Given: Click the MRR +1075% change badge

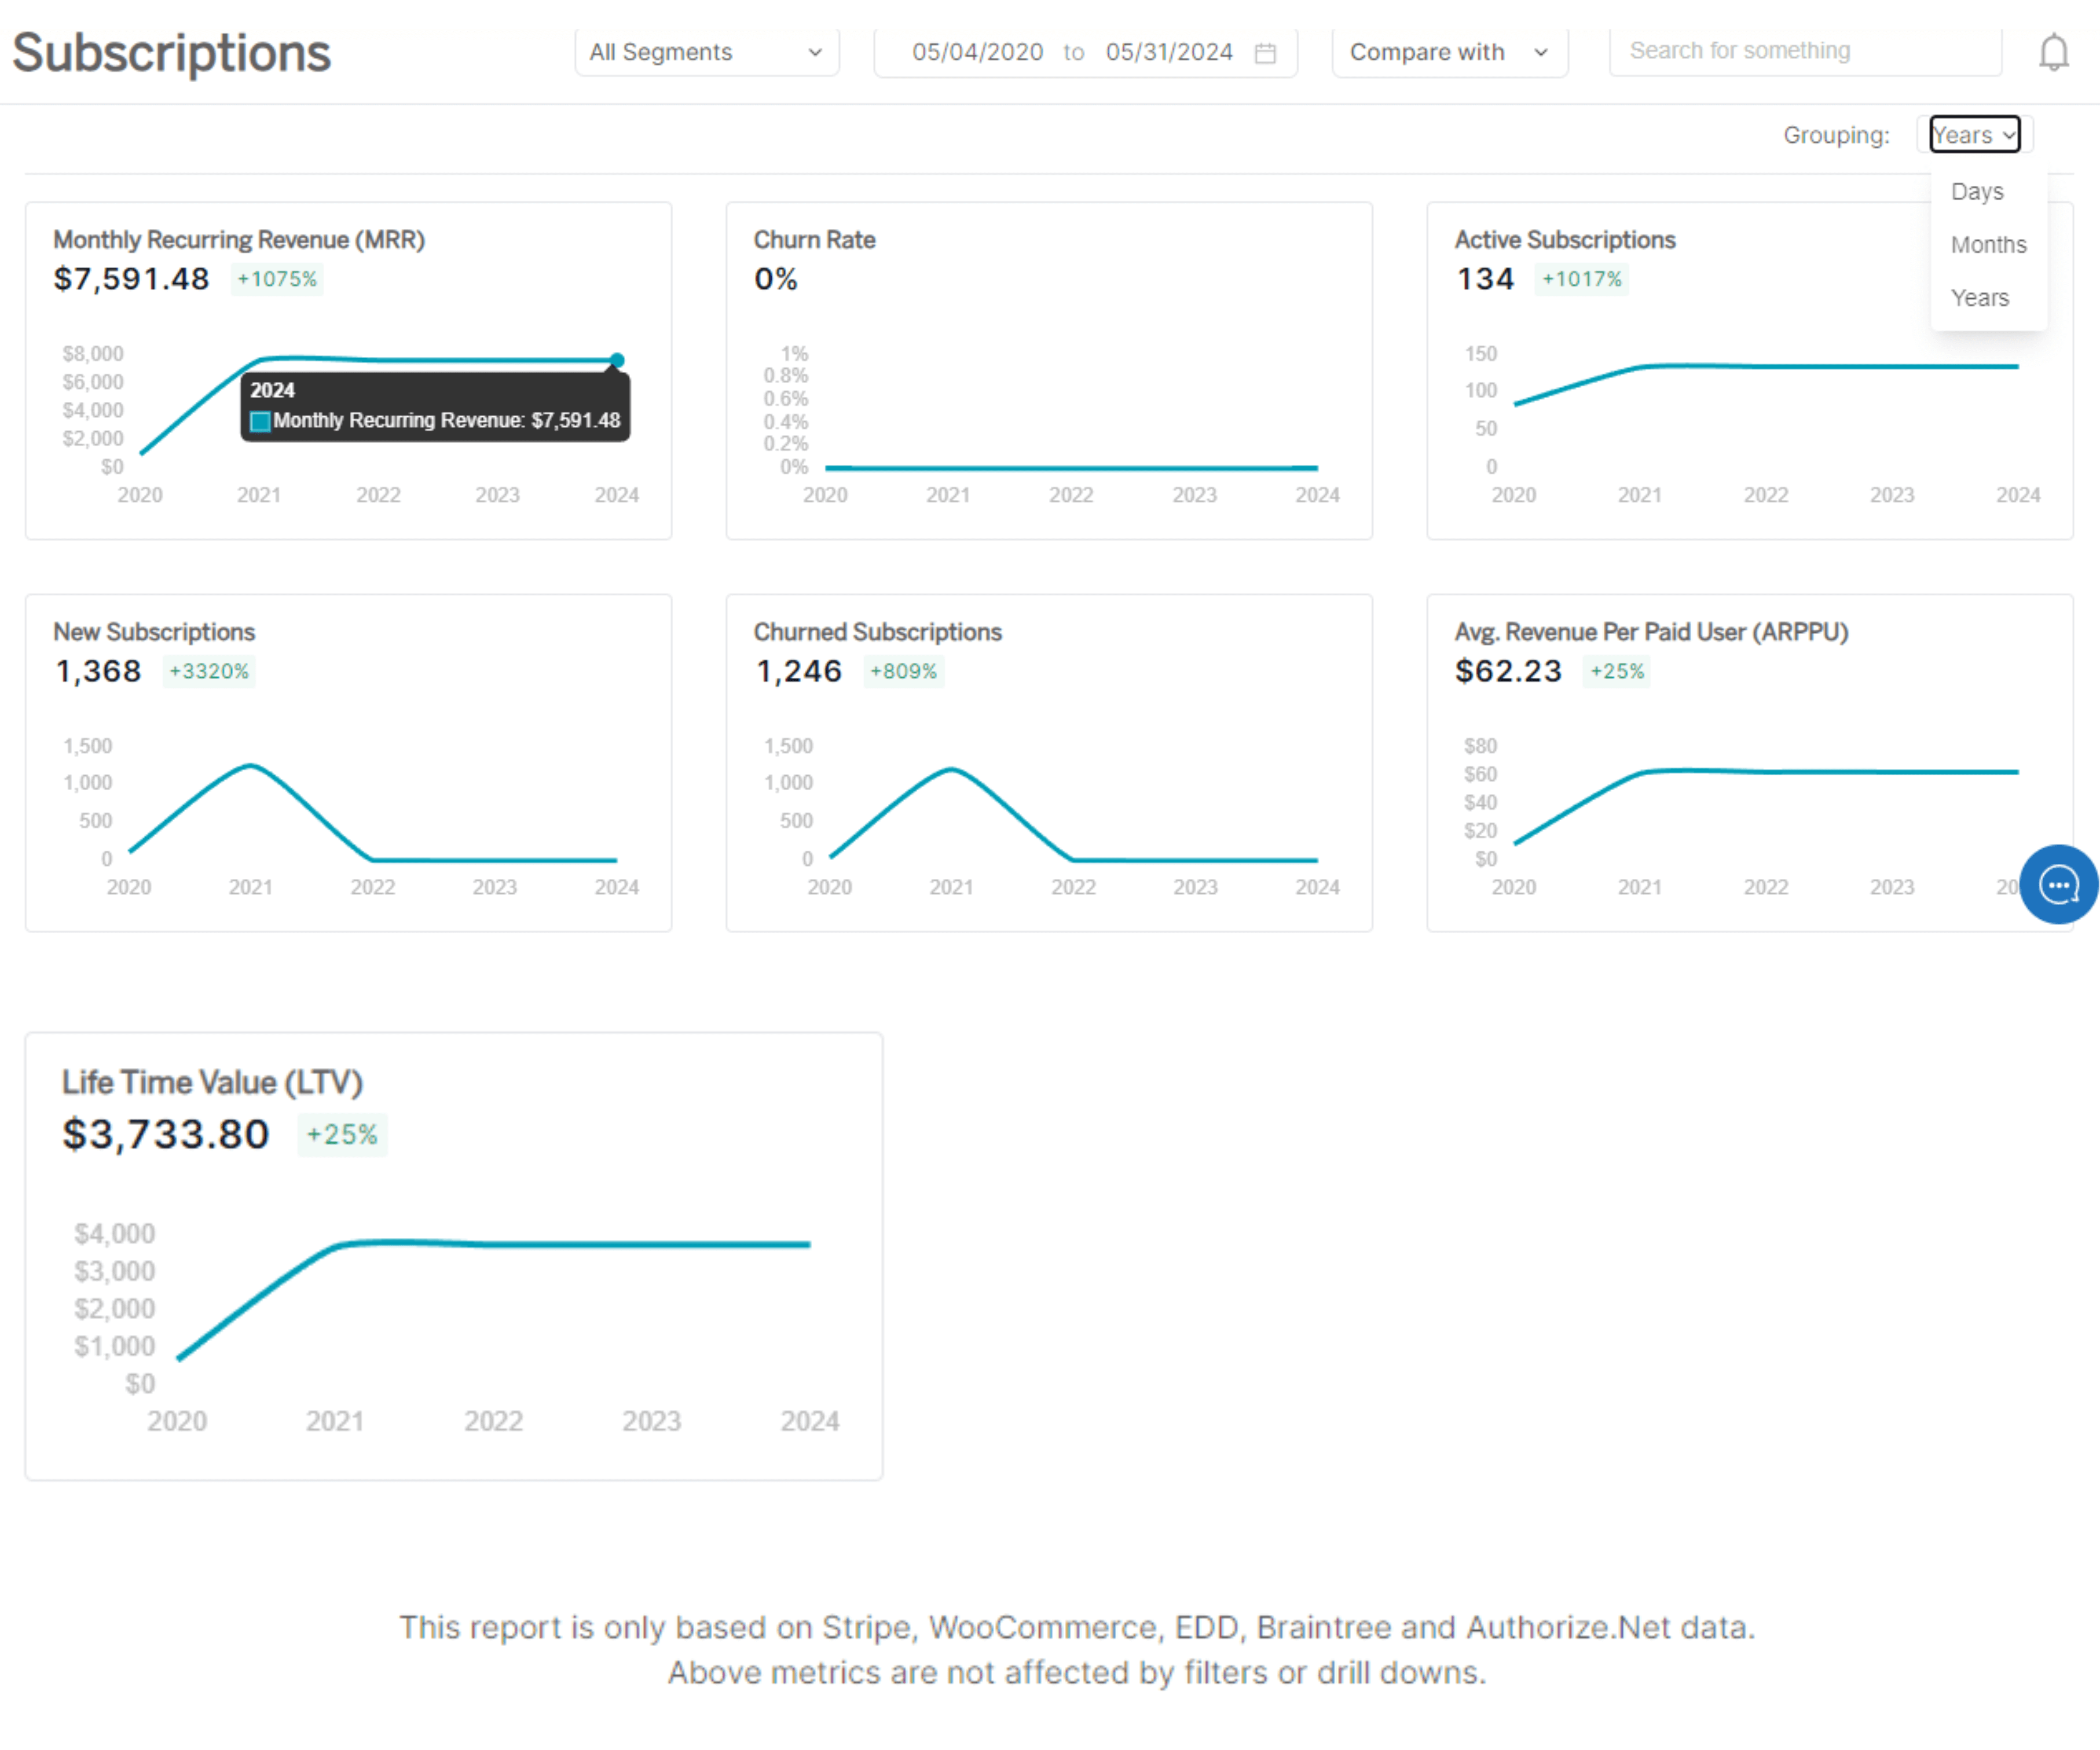Looking at the screenshot, I should 277,279.
